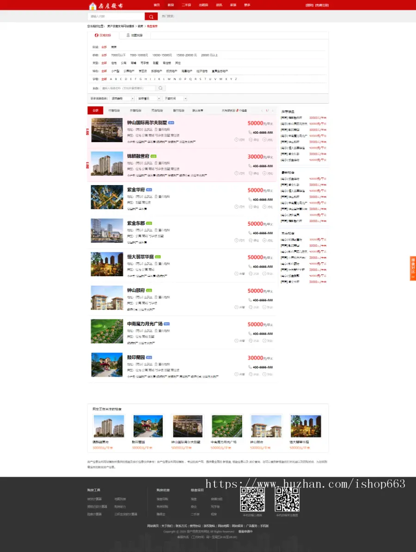This screenshot has width=416, height=552.
Task: Expand the 装修情况 dropdown
Action: point(149,99)
